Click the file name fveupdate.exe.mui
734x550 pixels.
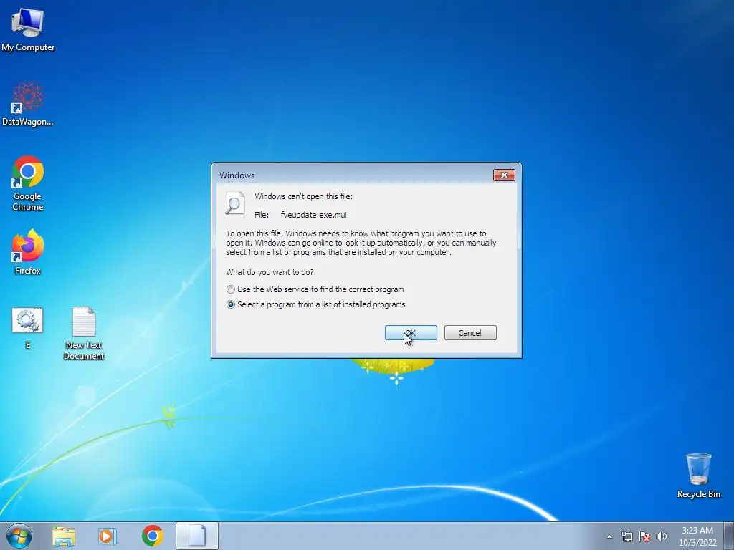pyautogui.click(x=314, y=215)
